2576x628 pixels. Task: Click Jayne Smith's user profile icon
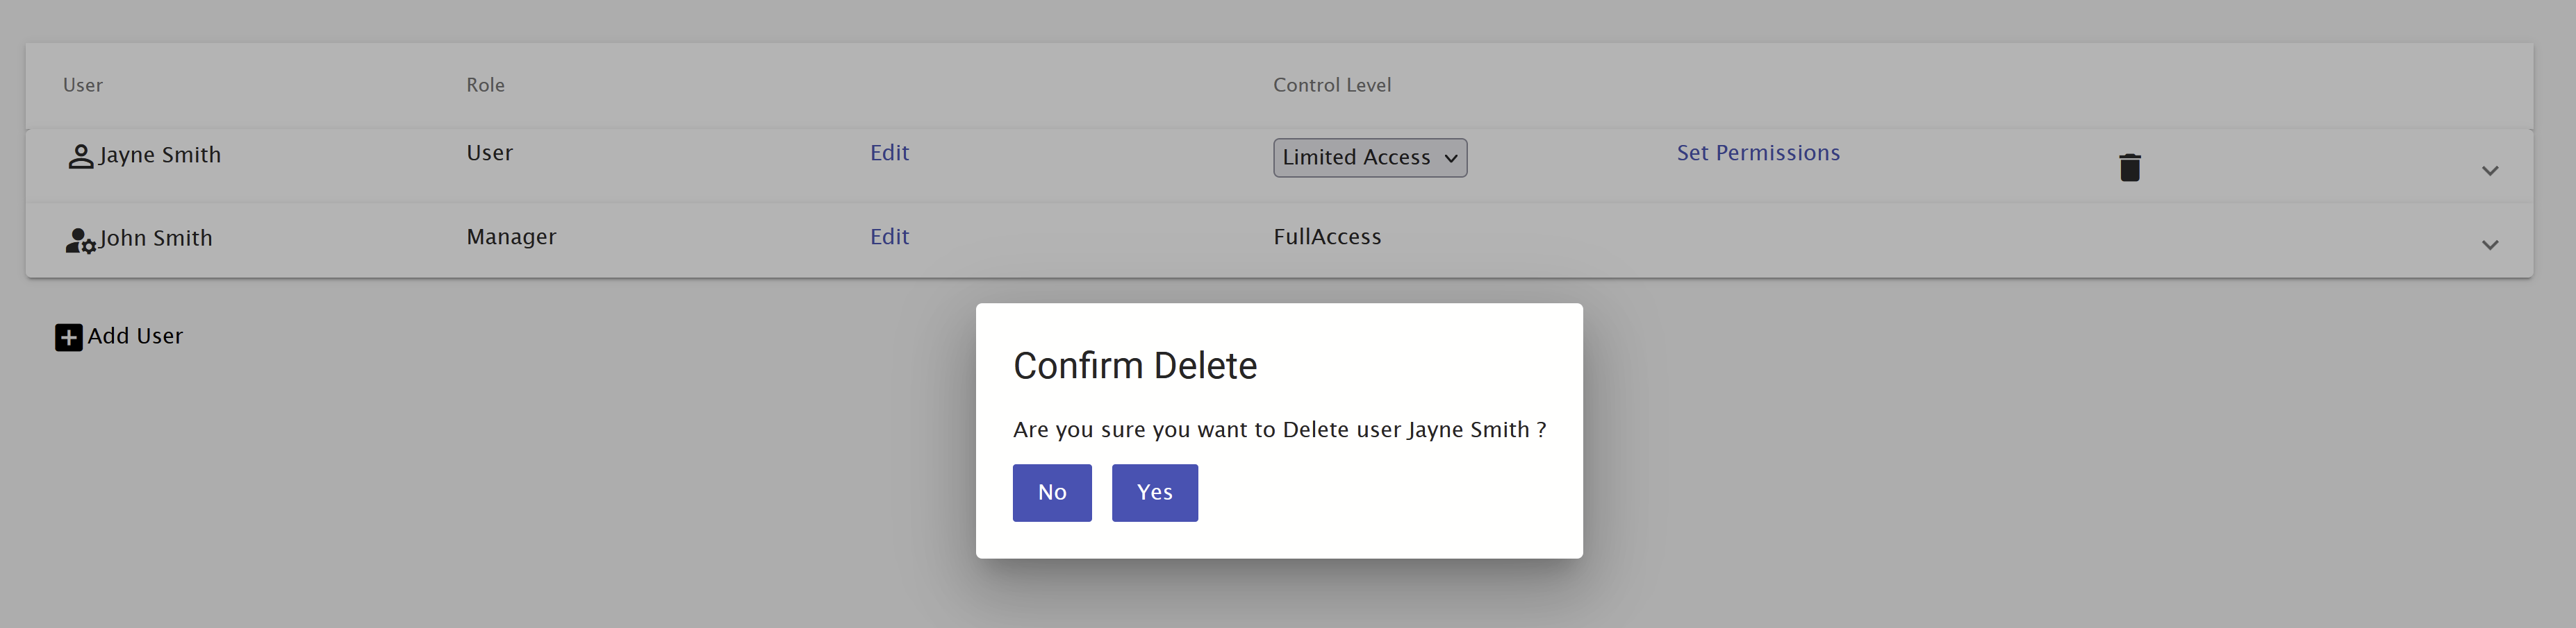81,157
